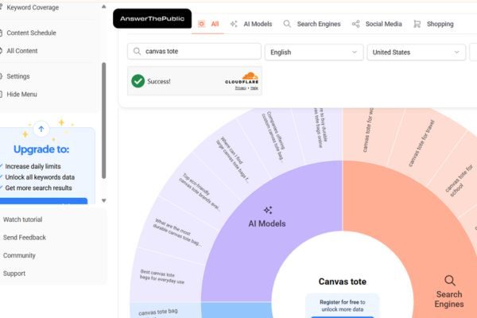Select the All tab

pyautogui.click(x=208, y=24)
